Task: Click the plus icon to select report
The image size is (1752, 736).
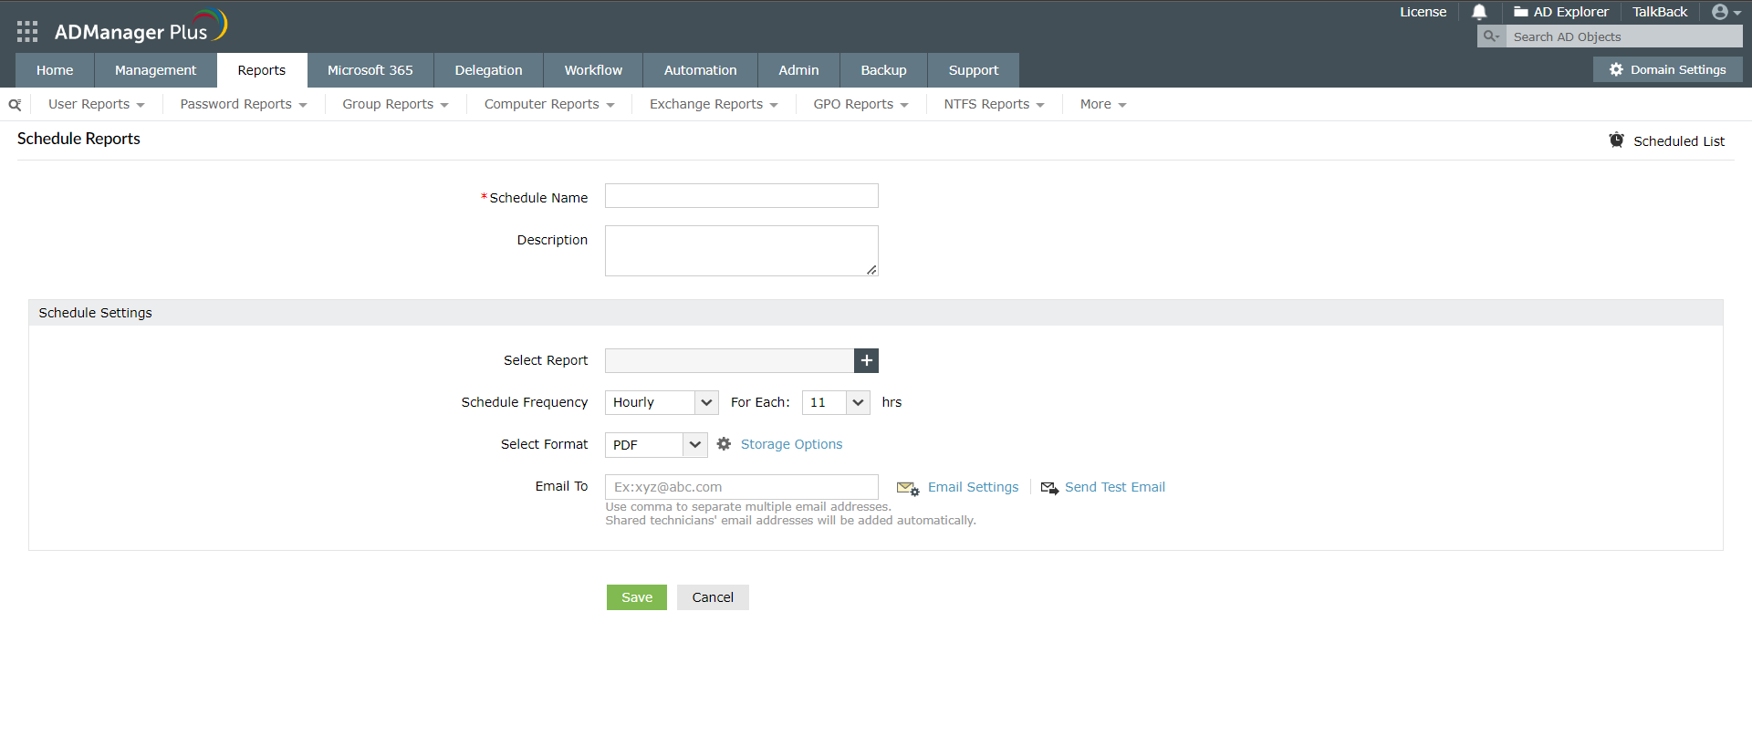Action: point(866,360)
